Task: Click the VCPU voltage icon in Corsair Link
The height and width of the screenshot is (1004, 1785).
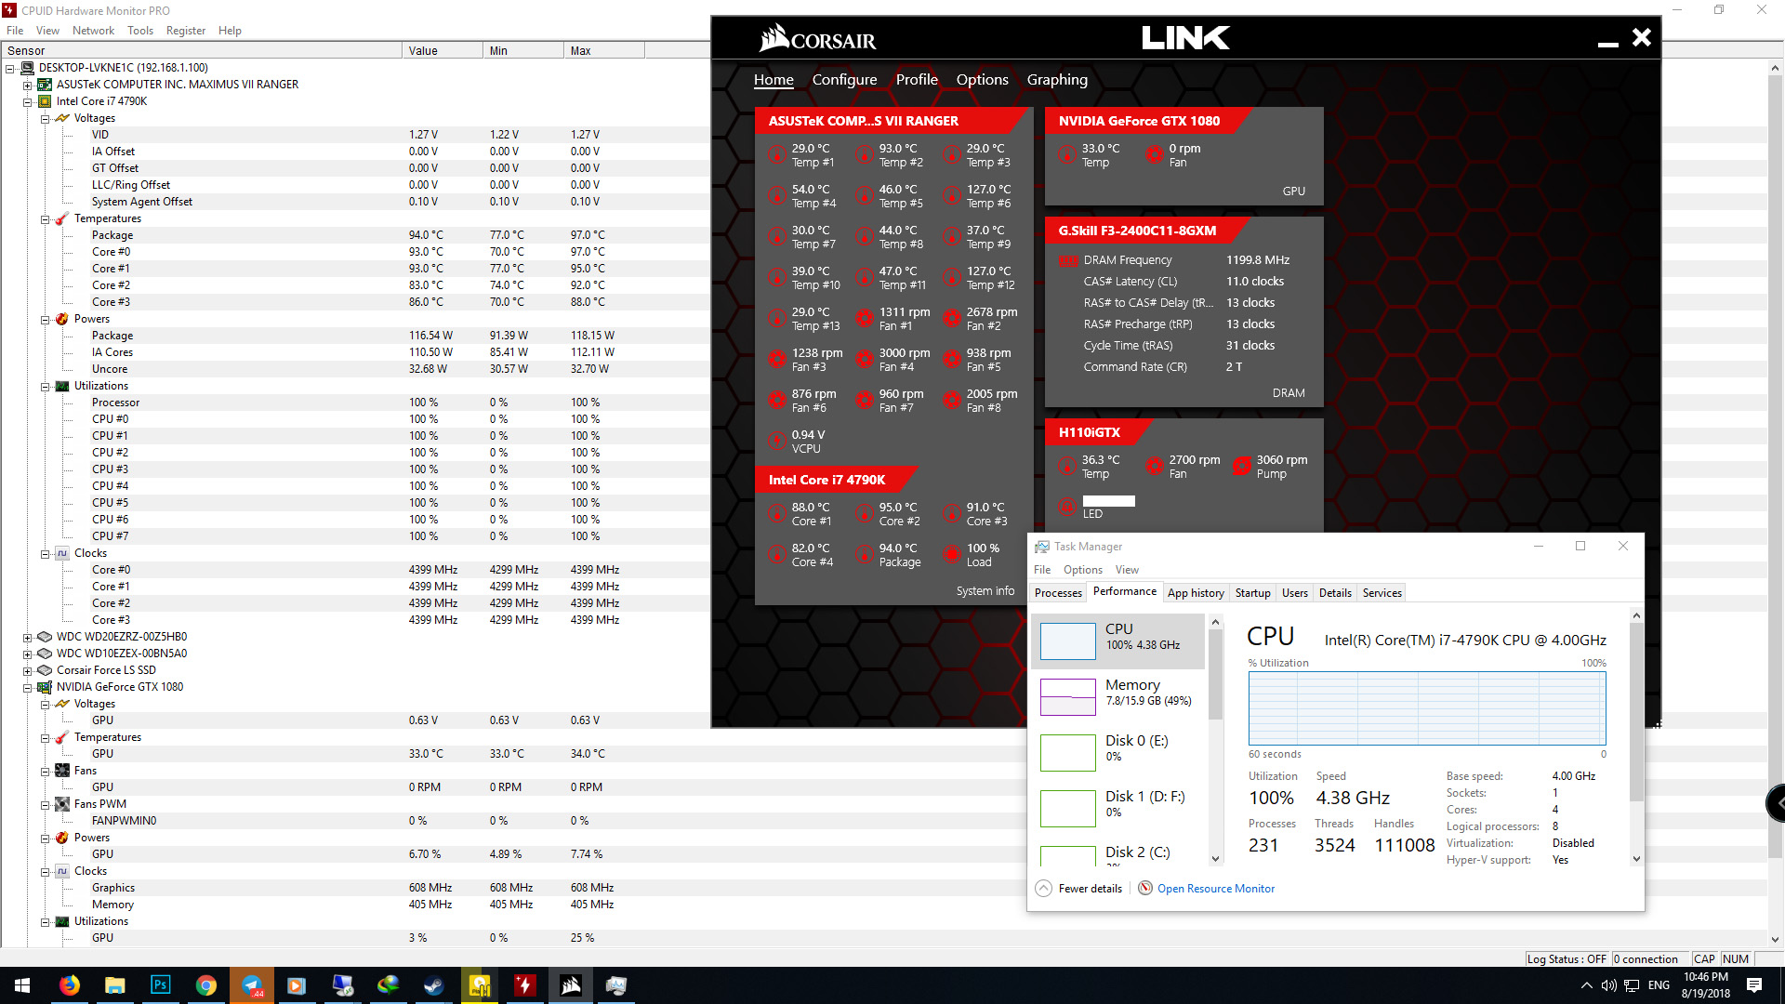Action: tap(777, 441)
